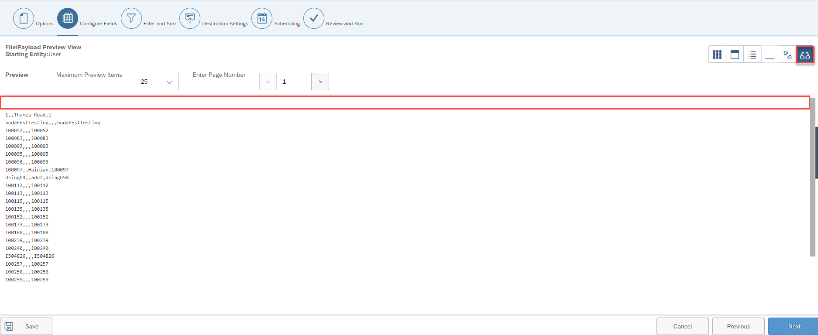The width and height of the screenshot is (818, 335).
Task: Click the Scheduling tab label
Action: (x=287, y=24)
